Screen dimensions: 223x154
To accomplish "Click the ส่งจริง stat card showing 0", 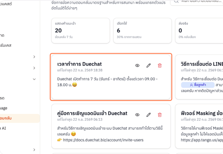I will (199, 31).
